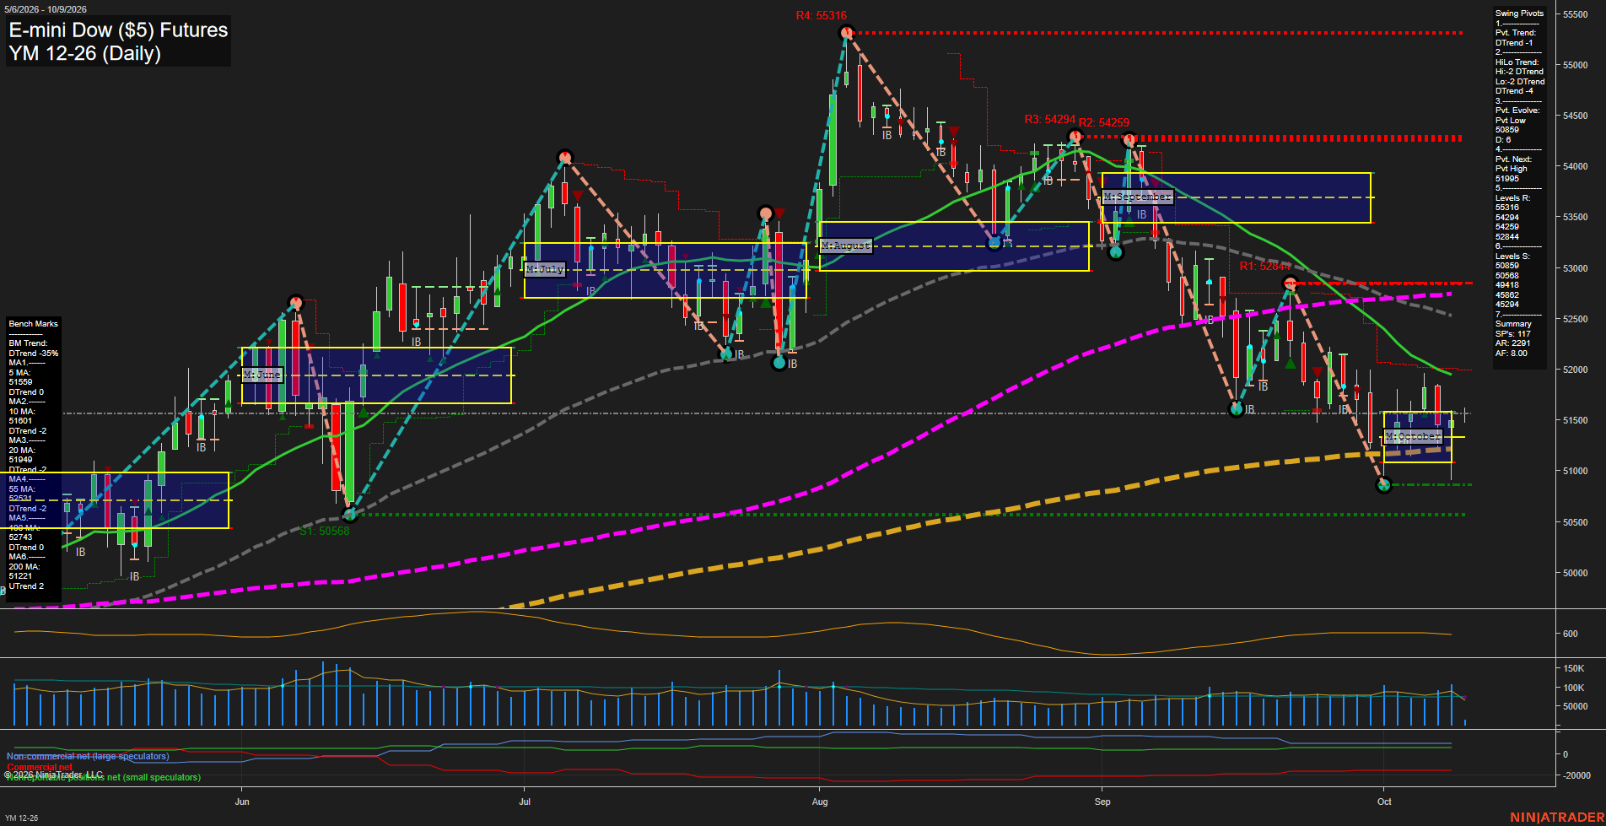Click the 50000 price axis label

(1576, 573)
